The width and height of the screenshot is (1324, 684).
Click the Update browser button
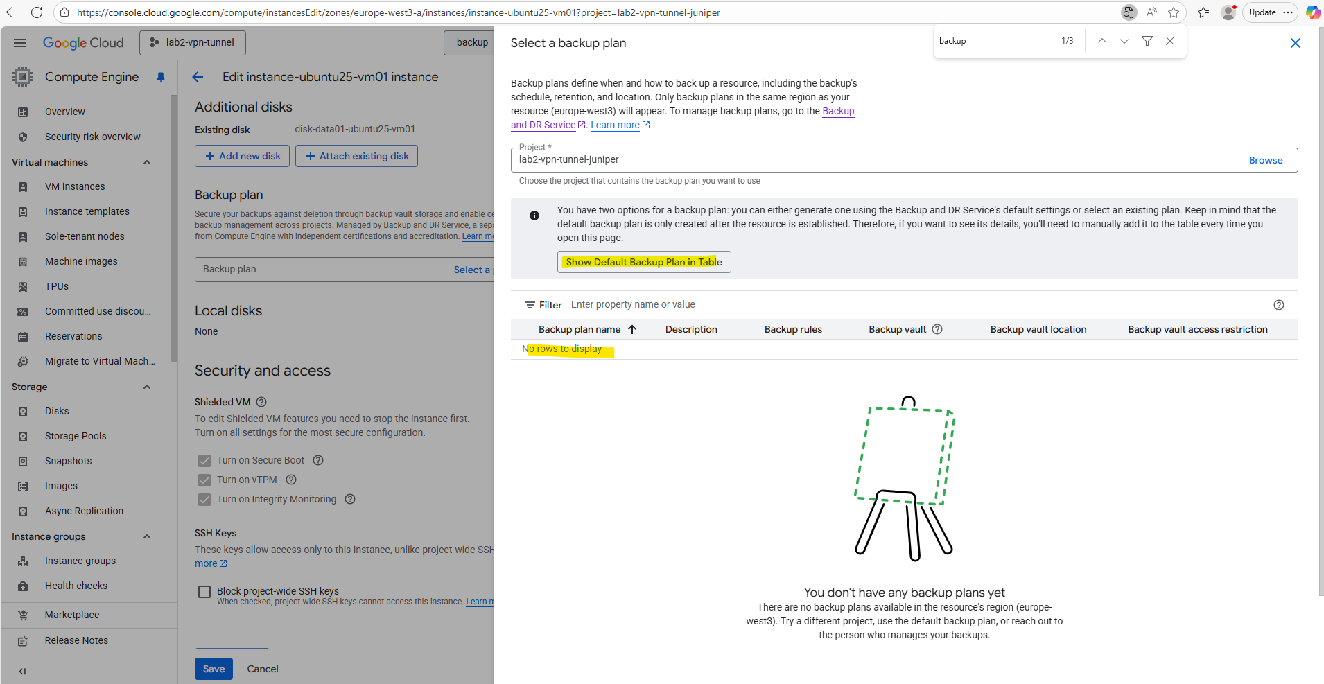(1262, 12)
